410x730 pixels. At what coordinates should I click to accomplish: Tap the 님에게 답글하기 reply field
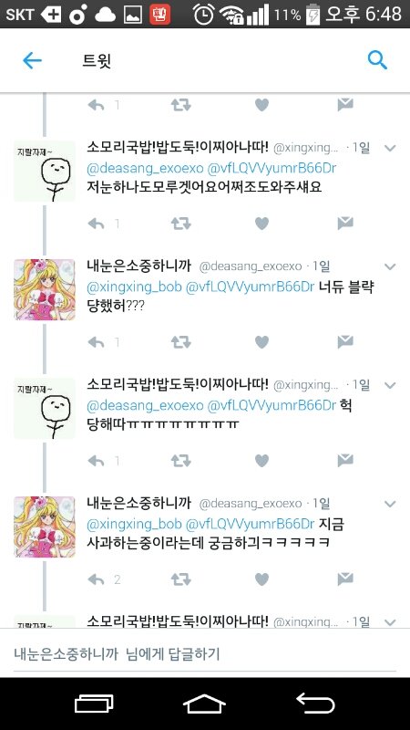coord(204,654)
